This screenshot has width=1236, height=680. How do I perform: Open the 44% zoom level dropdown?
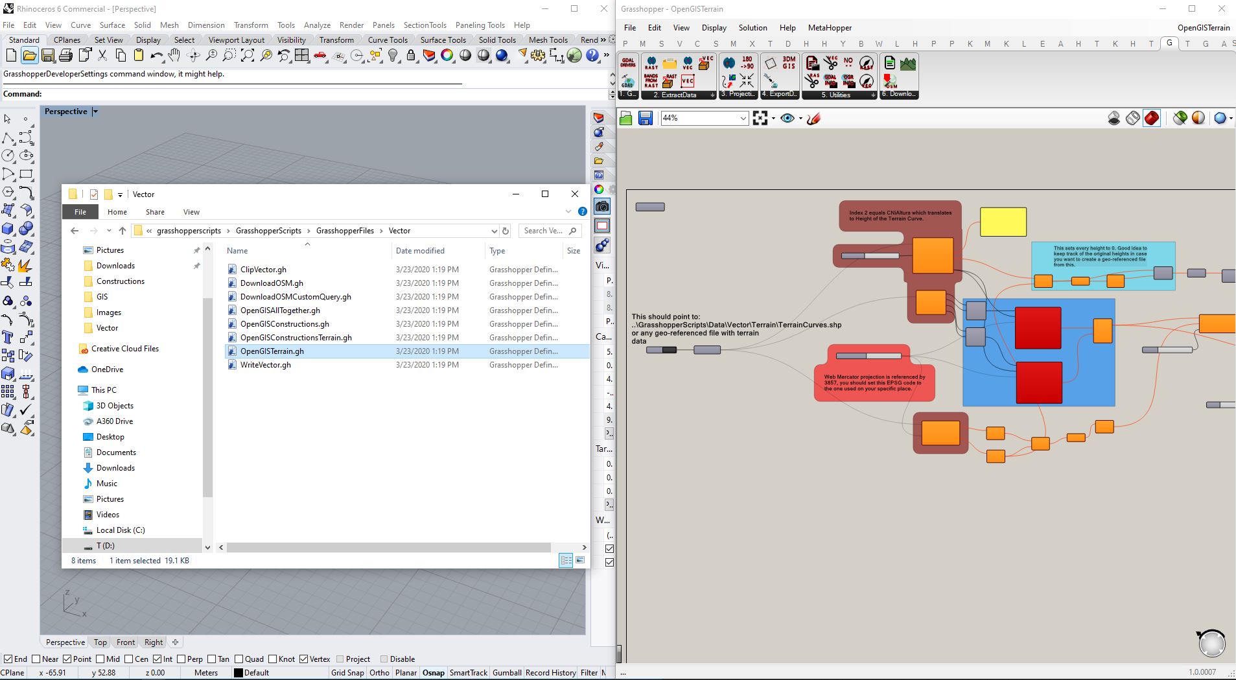click(743, 118)
